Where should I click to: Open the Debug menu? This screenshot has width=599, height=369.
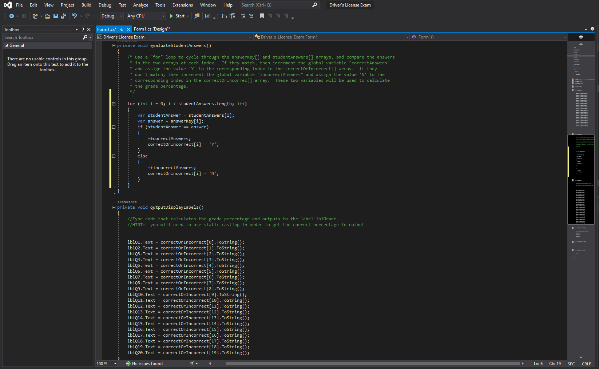pyautogui.click(x=105, y=5)
